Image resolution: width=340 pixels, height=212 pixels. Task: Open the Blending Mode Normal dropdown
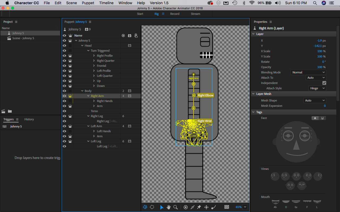pos(308,72)
